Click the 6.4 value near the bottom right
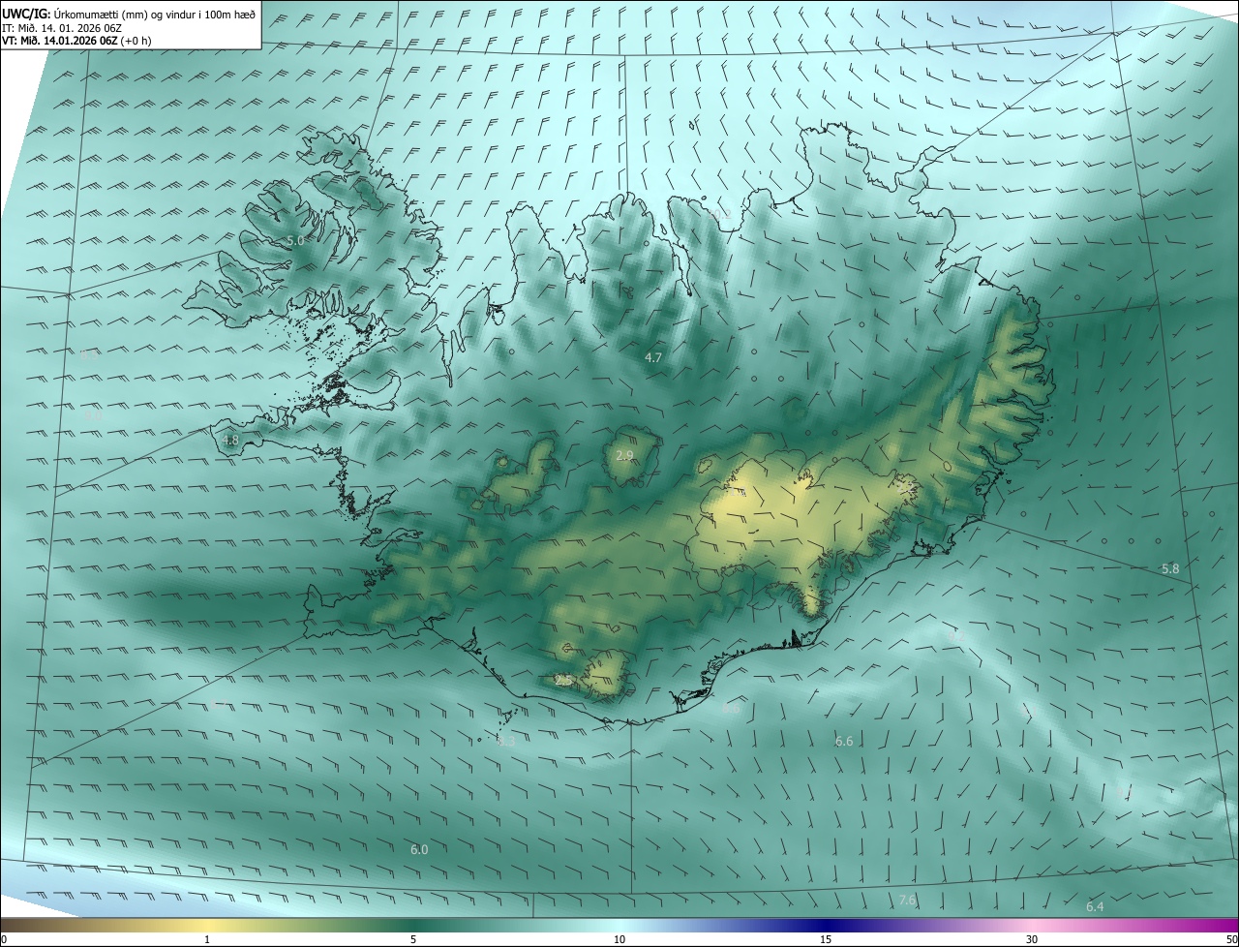The width and height of the screenshot is (1239, 947). [1095, 906]
